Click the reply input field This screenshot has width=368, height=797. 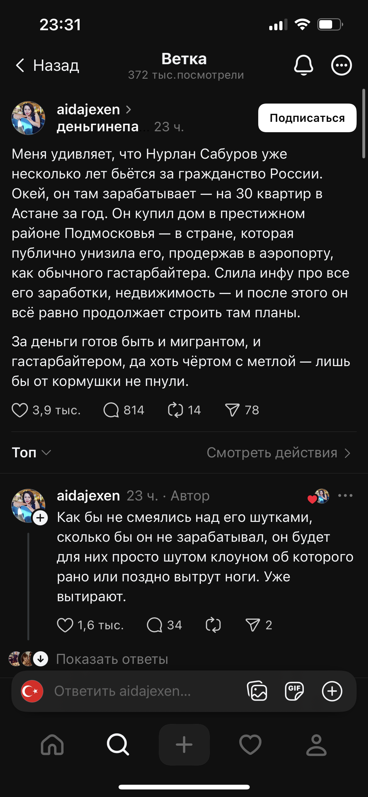click(142, 691)
